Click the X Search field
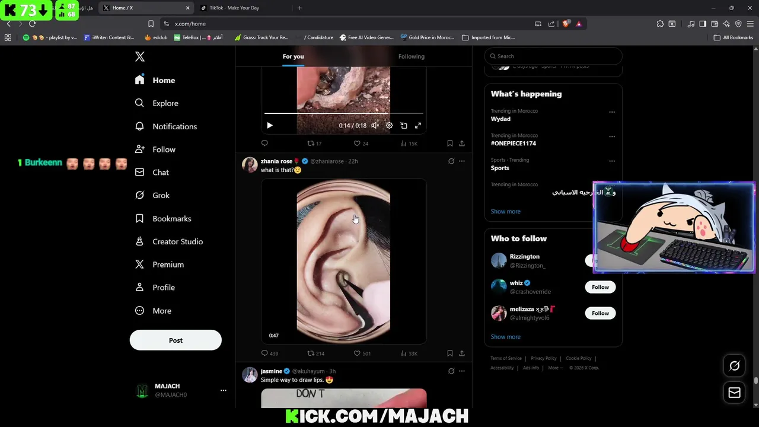The width and height of the screenshot is (759, 427). click(553, 56)
